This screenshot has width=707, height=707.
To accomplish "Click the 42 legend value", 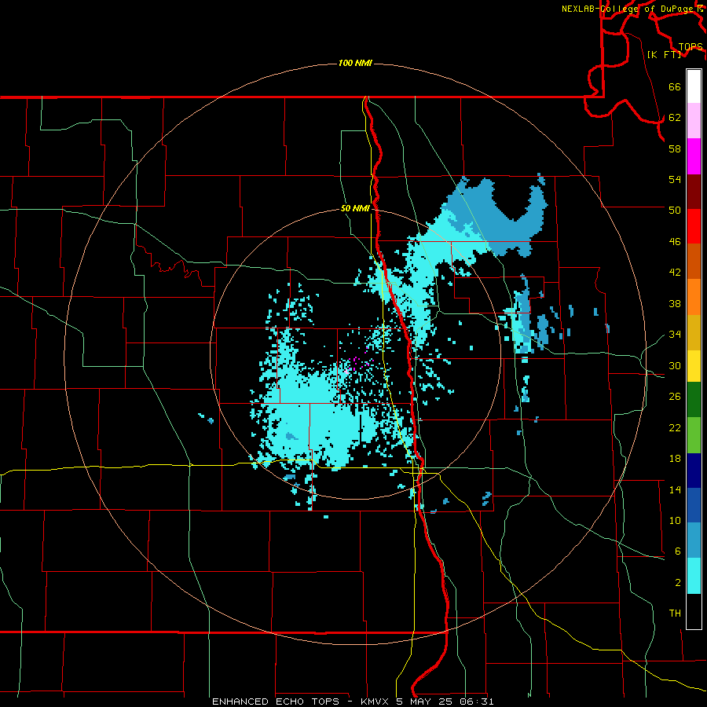I will 675,273.
